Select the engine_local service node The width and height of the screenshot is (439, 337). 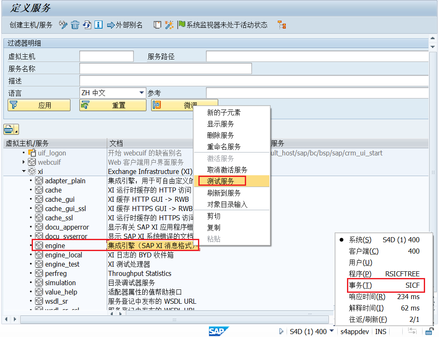pos(64,255)
